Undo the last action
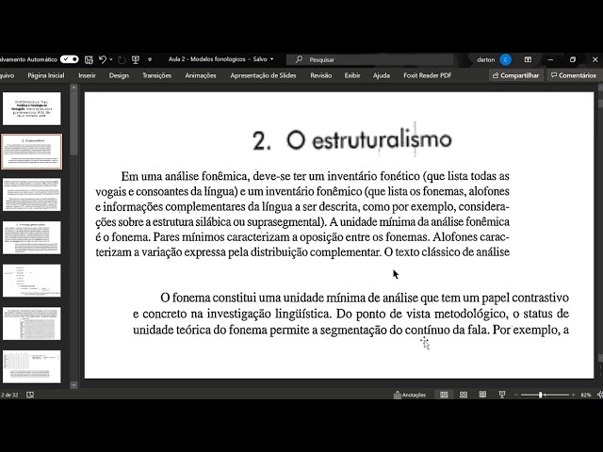 [103, 59]
